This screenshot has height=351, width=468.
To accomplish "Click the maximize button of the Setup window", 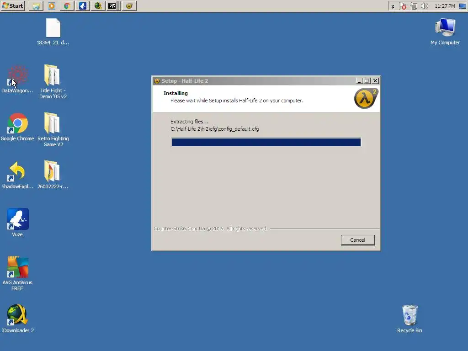I will pyautogui.click(x=367, y=81).
